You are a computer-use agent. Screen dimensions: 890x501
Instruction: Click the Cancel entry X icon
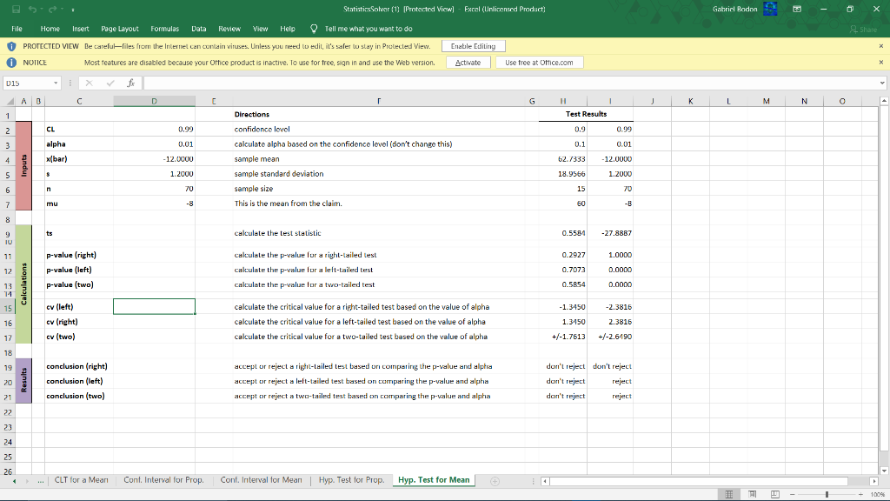click(90, 83)
